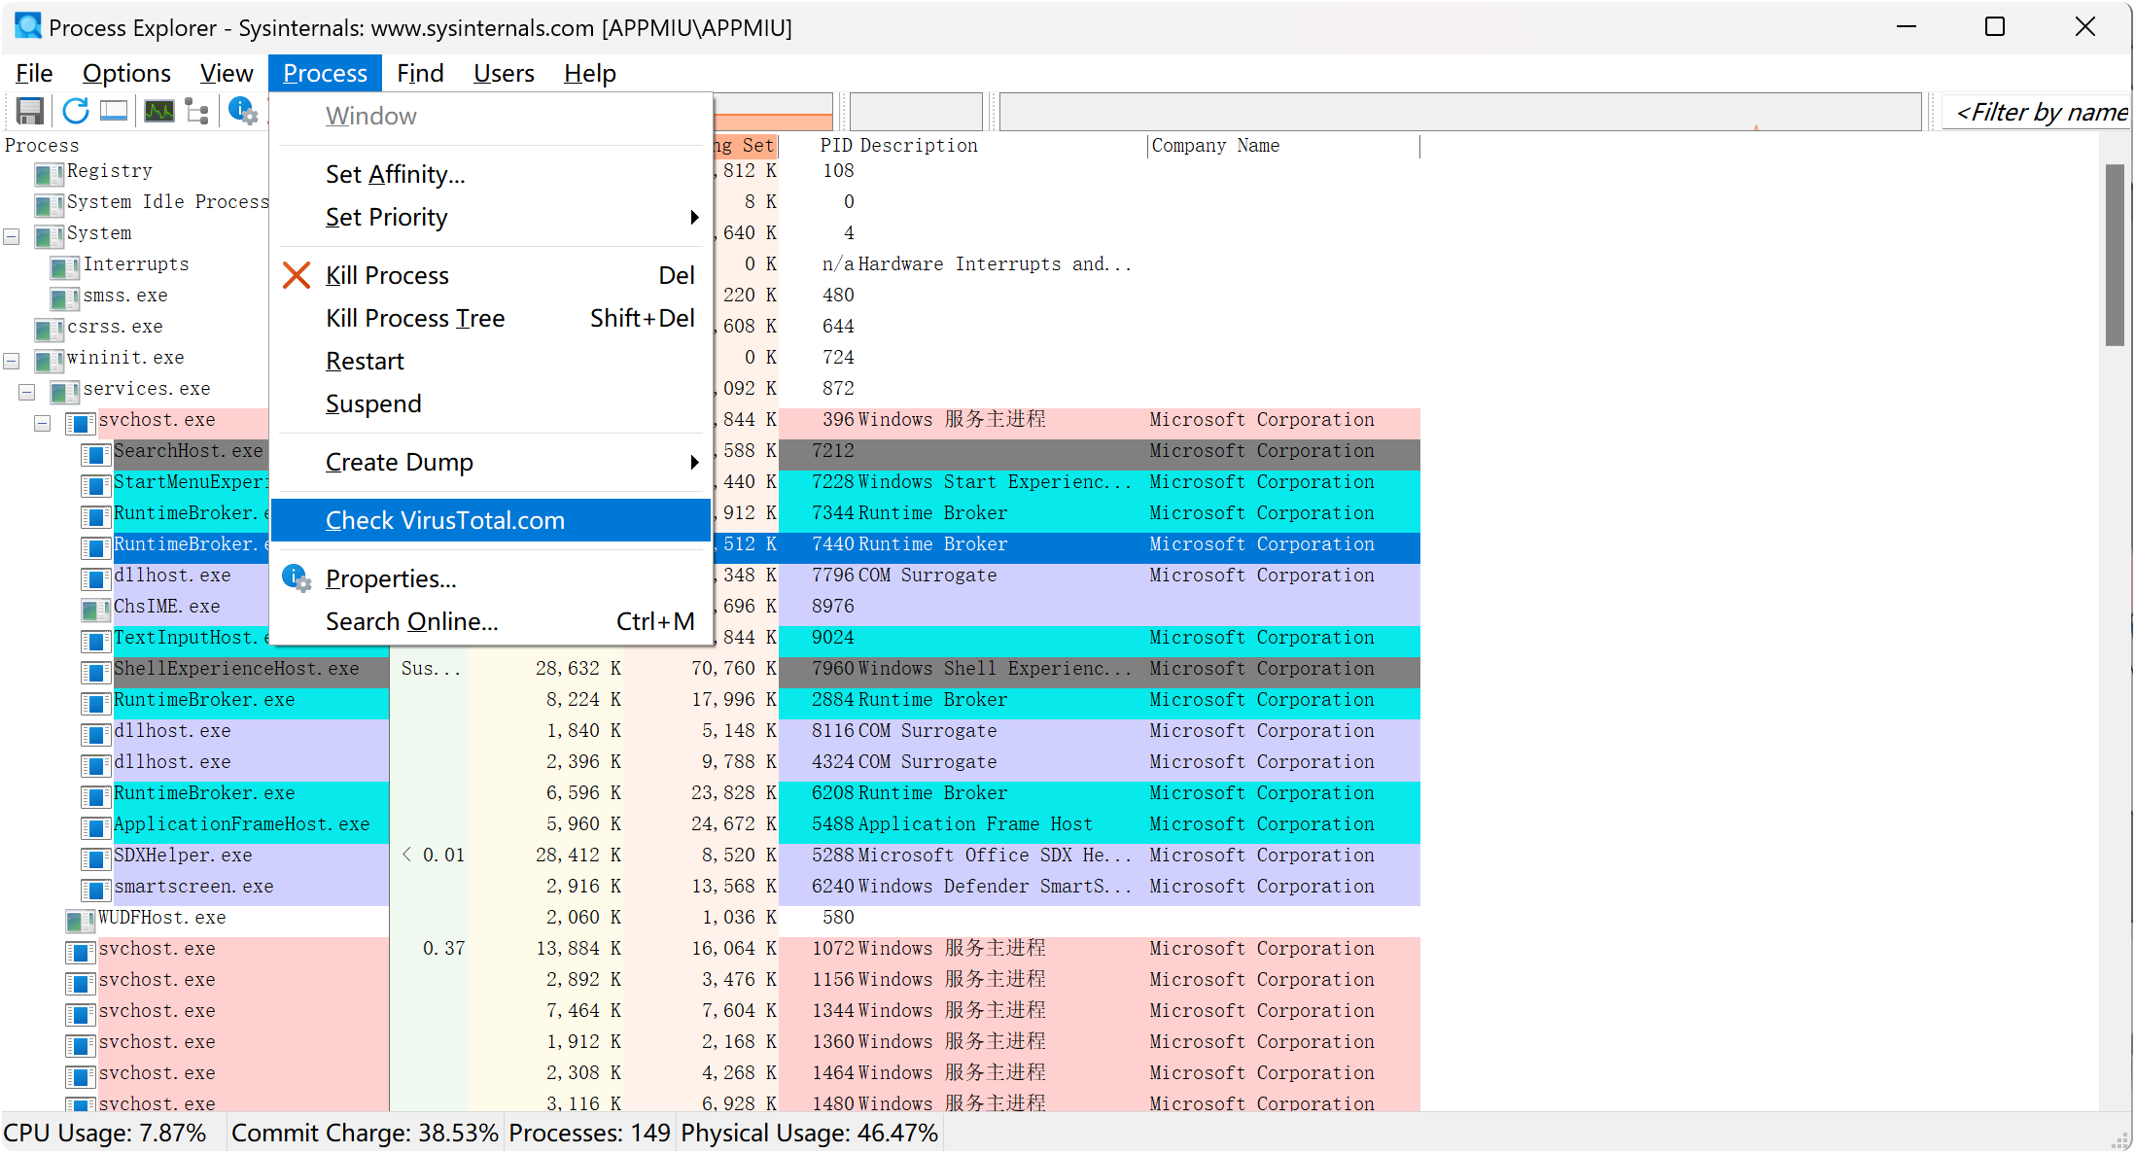This screenshot has height=1153, width=2135.
Task: Click the Process Explorer title bar icon
Action: pos(27,26)
